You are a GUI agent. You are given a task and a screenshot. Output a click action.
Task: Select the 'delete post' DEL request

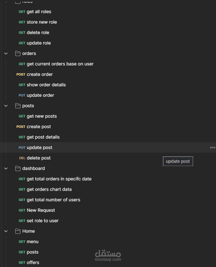pos(38,158)
